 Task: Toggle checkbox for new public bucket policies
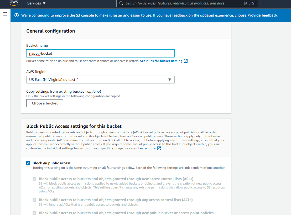(34, 213)
